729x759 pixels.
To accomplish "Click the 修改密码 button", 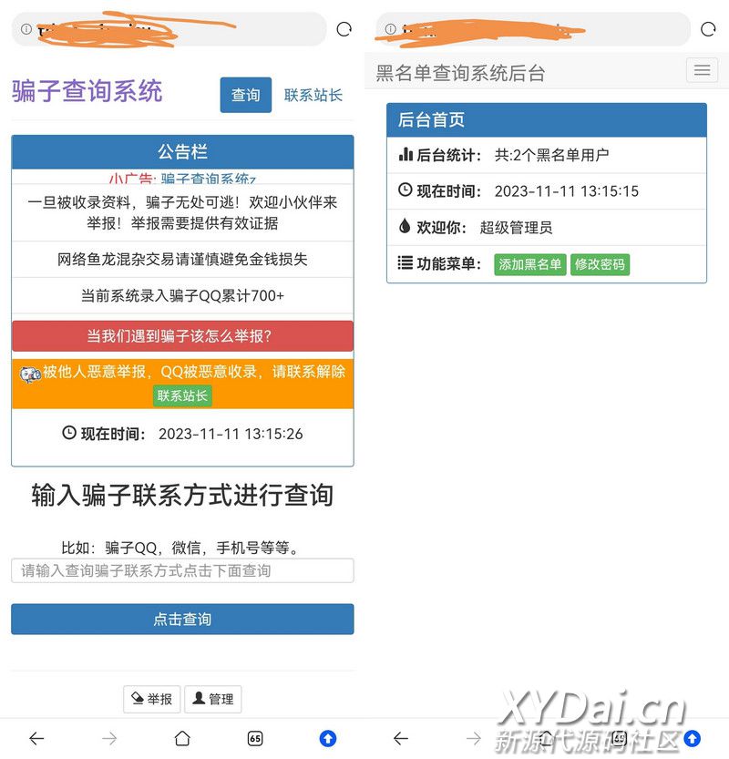I will click(x=600, y=264).
